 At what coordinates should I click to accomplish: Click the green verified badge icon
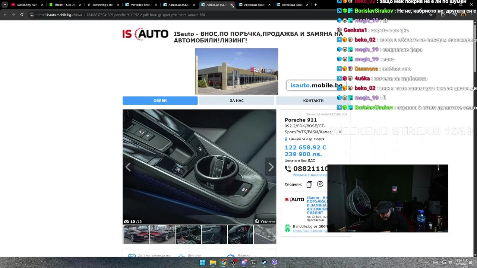[288, 228]
